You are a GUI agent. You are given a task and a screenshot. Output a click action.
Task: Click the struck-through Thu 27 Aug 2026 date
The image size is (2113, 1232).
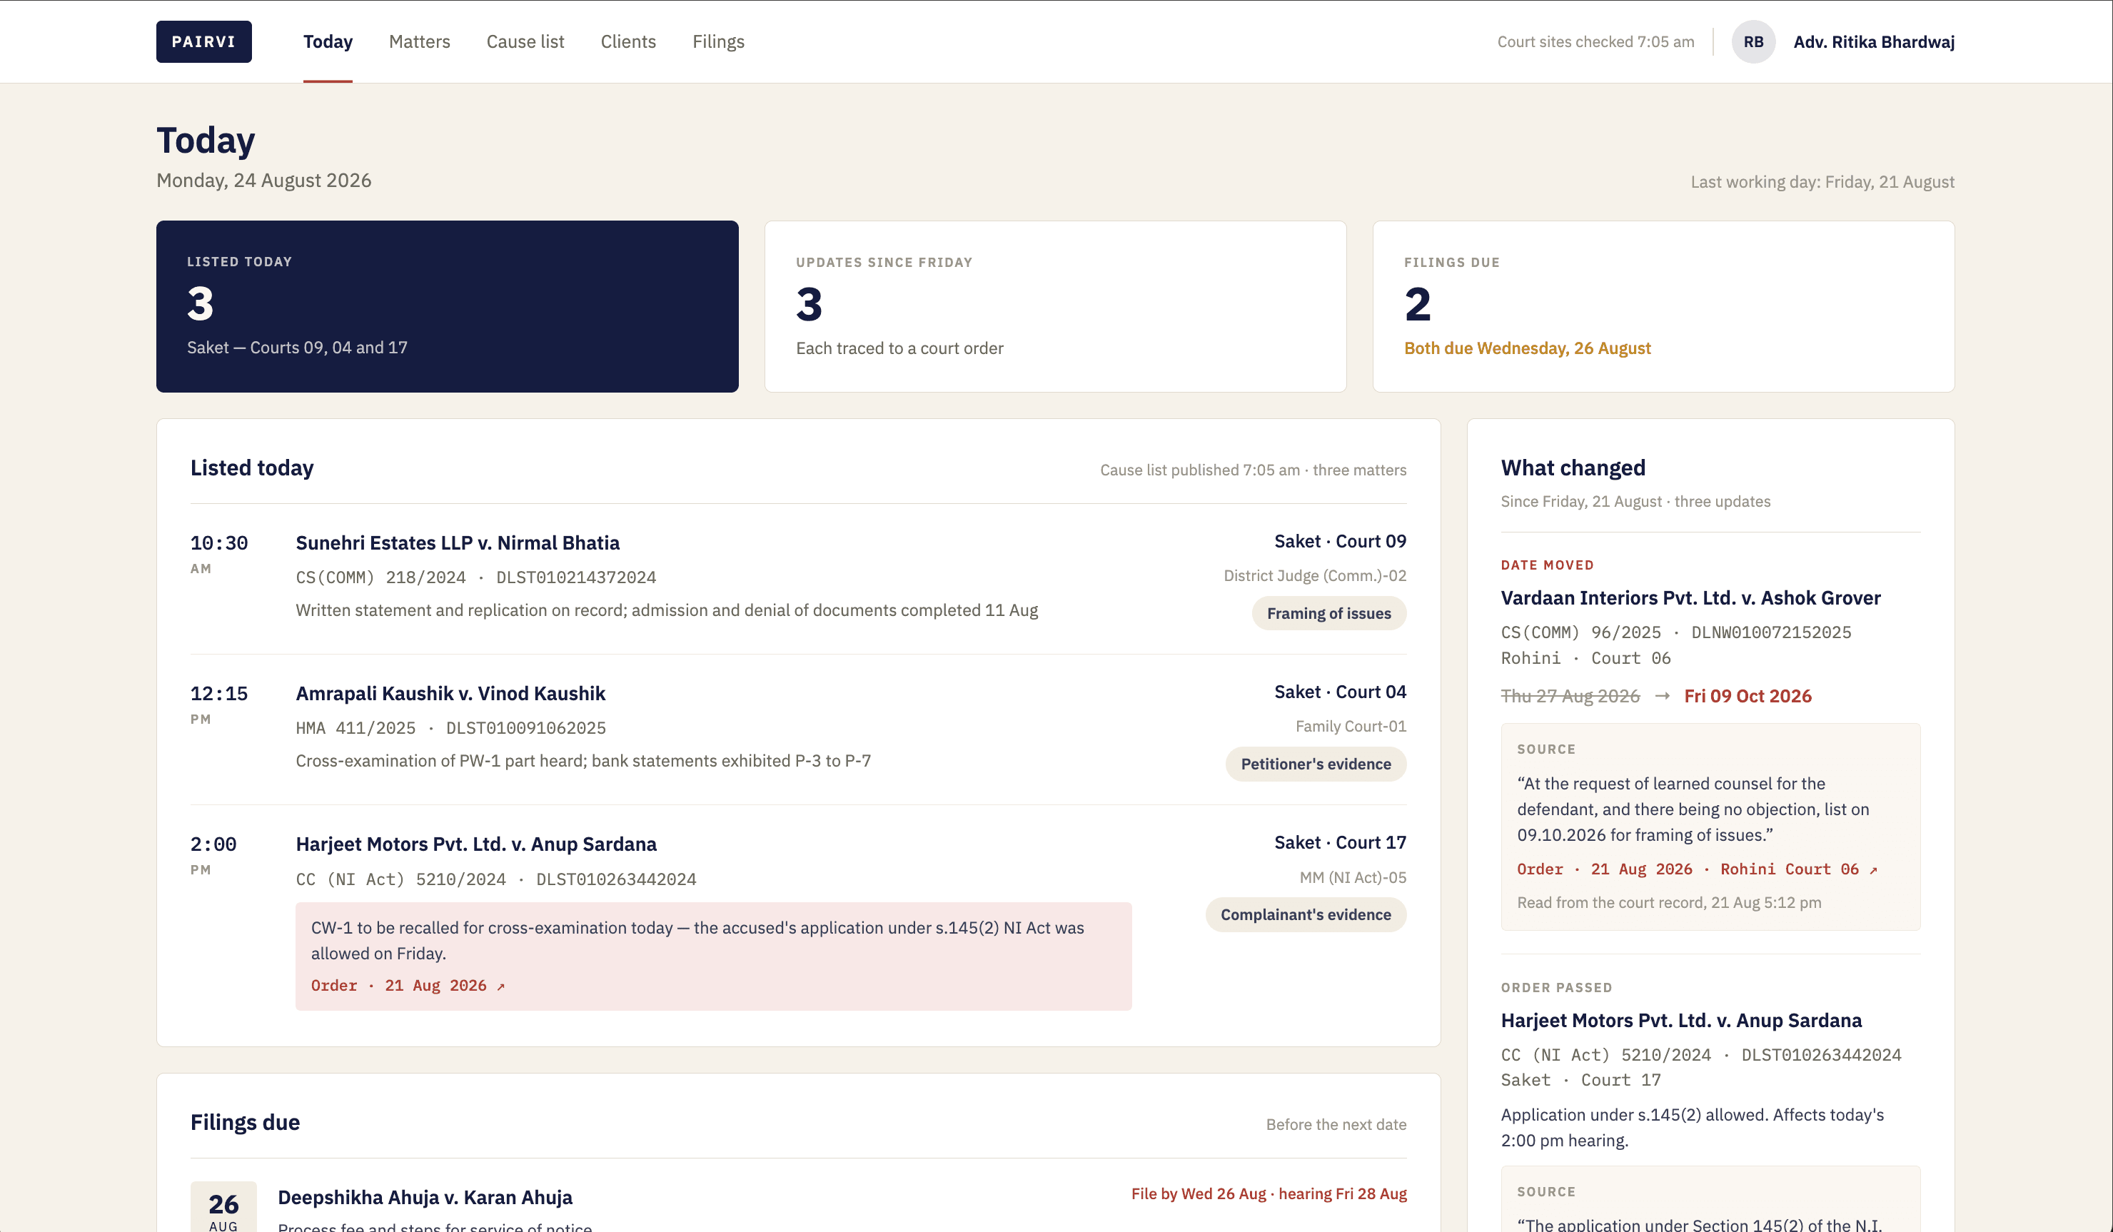[x=1570, y=696]
